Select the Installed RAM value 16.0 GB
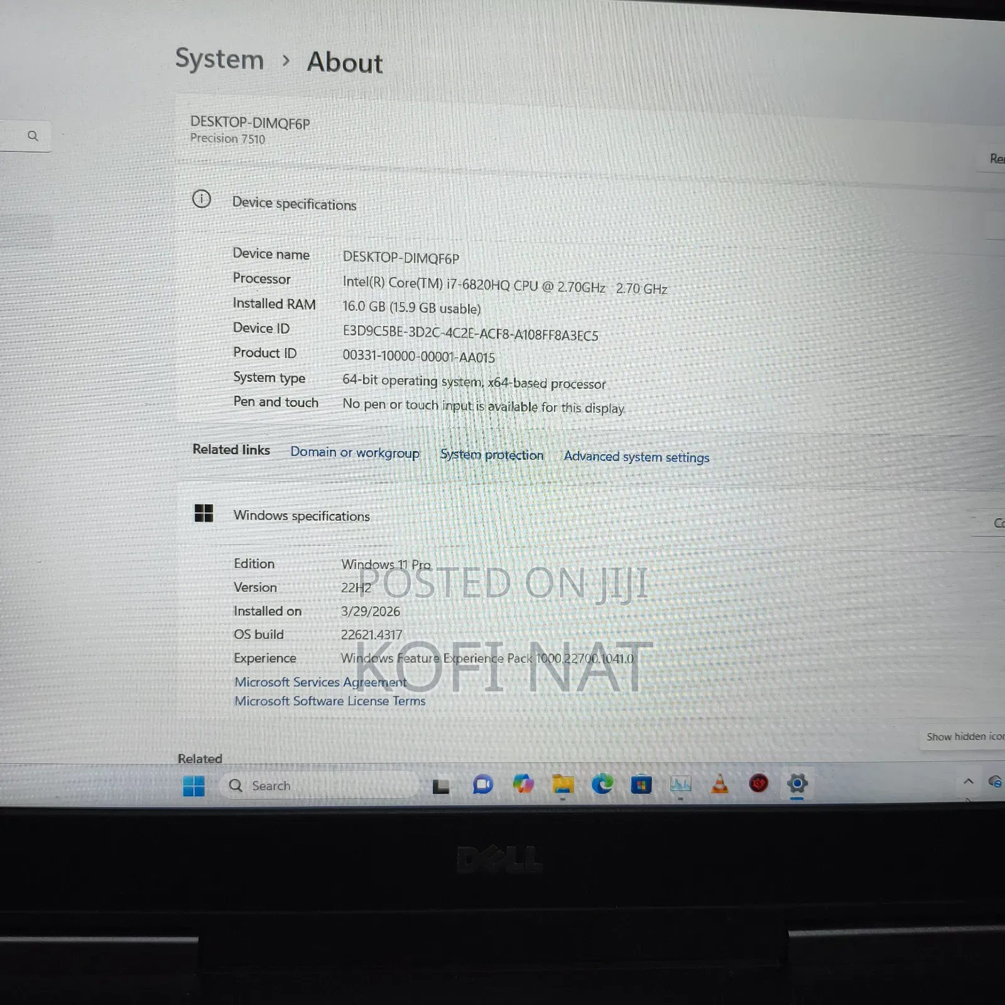The image size is (1005, 1005). (411, 308)
